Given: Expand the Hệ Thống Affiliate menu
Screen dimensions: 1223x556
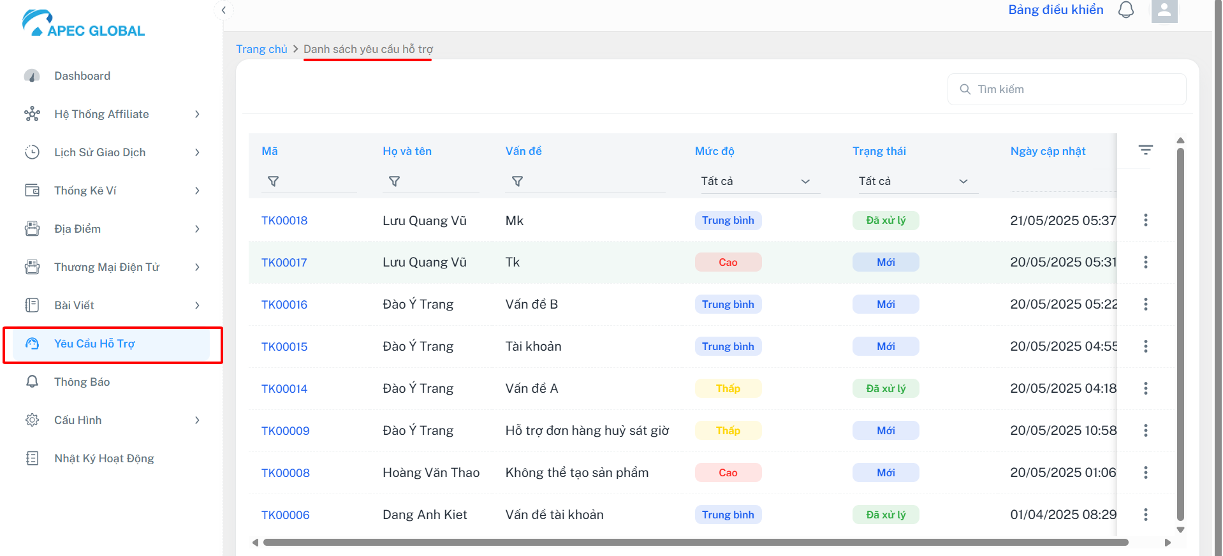Looking at the screenshot, I should [x=112, y=114].
